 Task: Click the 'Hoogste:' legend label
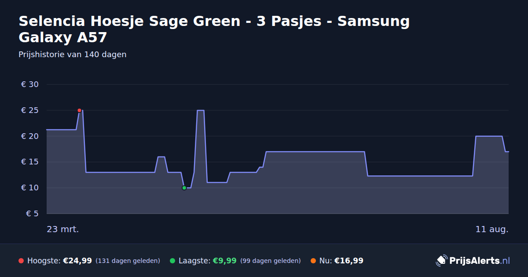tap(44, 261)
